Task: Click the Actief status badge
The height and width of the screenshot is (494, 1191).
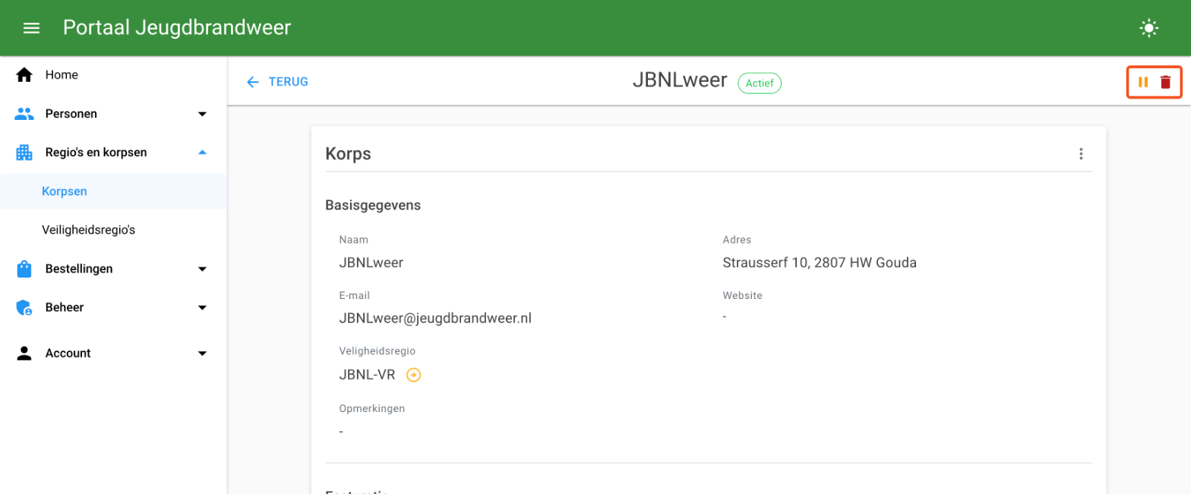Action: click(760, 83)
